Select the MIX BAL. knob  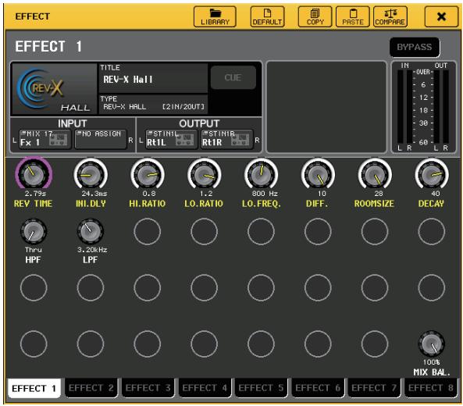coord(432,344)
